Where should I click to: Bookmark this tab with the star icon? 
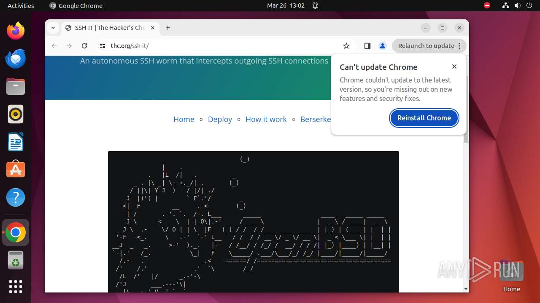pyautogui.click(x=346, y=46)
